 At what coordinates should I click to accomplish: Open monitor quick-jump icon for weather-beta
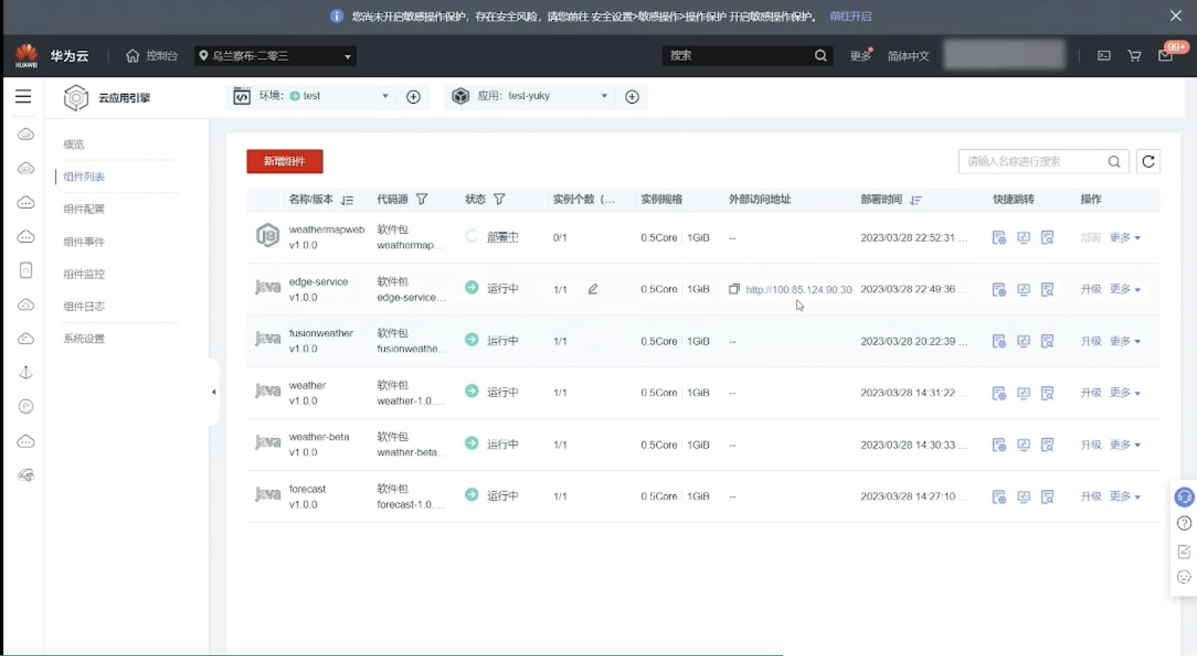click(x=1023, y=445)
